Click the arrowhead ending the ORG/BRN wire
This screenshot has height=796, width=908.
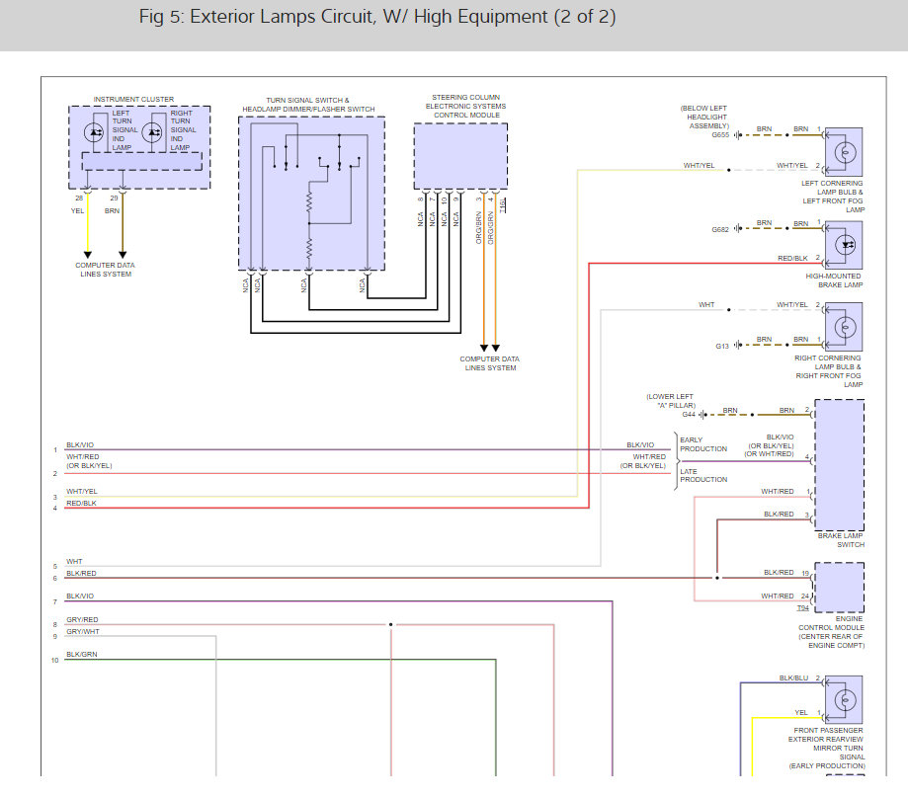[484, 349]
